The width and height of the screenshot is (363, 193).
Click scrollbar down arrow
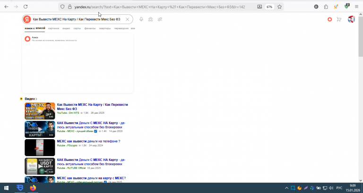[x=361, y=180]
